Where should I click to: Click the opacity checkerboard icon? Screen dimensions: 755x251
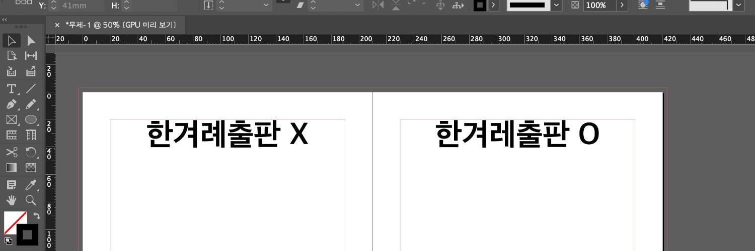[575, 5]
